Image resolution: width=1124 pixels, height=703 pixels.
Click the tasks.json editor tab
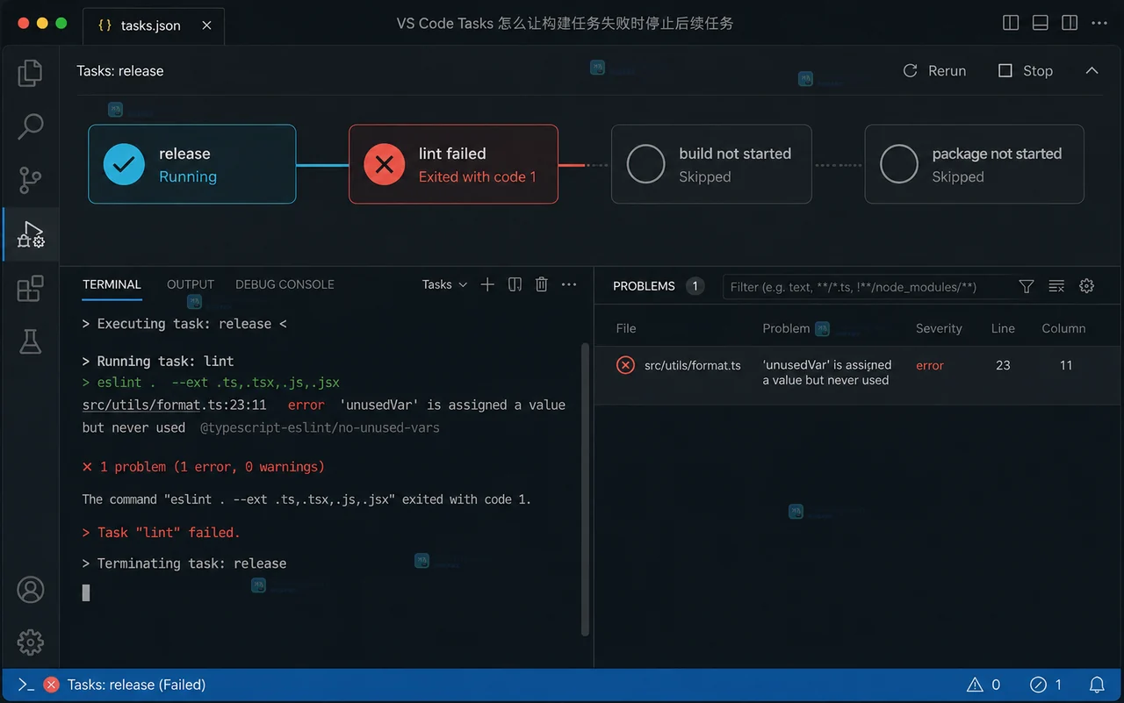coord(154,25)
